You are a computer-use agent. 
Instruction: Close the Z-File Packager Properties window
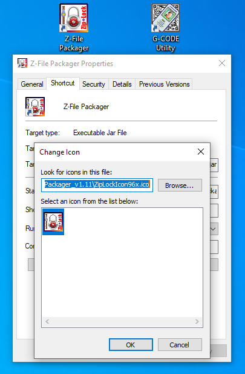click(x=222, y=63)
